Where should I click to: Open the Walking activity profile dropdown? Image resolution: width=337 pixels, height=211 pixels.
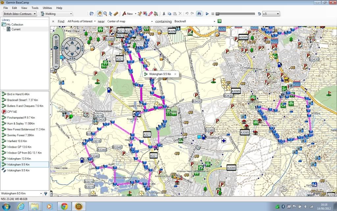pos(56,14)
